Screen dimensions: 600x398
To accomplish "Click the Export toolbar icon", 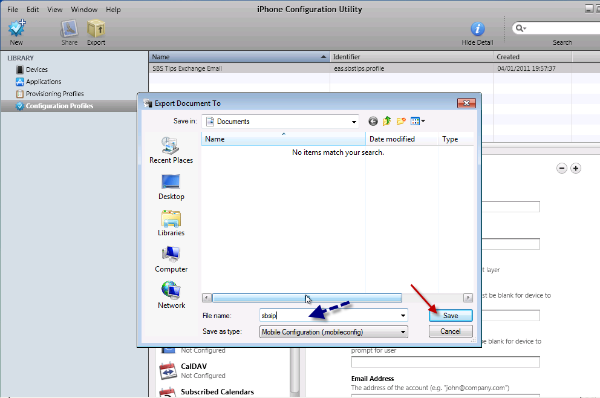I will 96,29.
